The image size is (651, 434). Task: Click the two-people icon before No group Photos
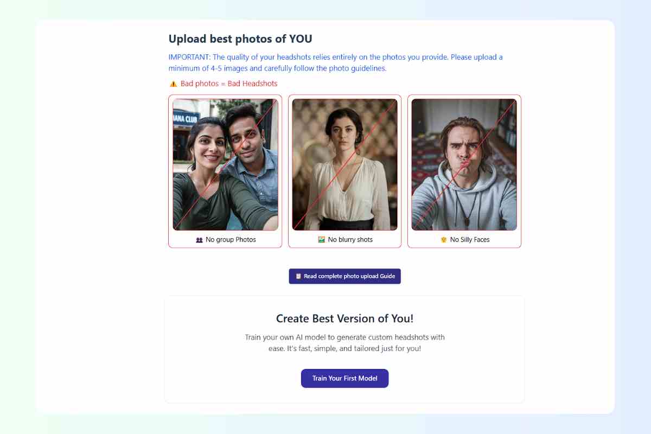click(199, 240)
